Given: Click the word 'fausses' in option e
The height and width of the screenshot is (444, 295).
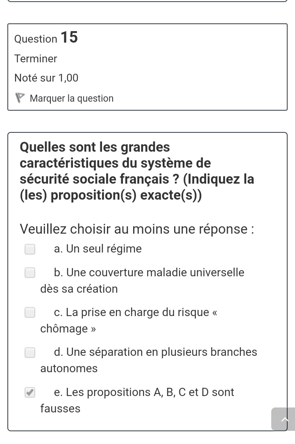Looking at the screenshot, I should pyautogui.click(x=60, y=408).
